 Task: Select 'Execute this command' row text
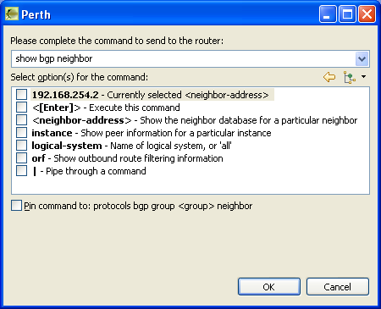click(x=135, y=108)
